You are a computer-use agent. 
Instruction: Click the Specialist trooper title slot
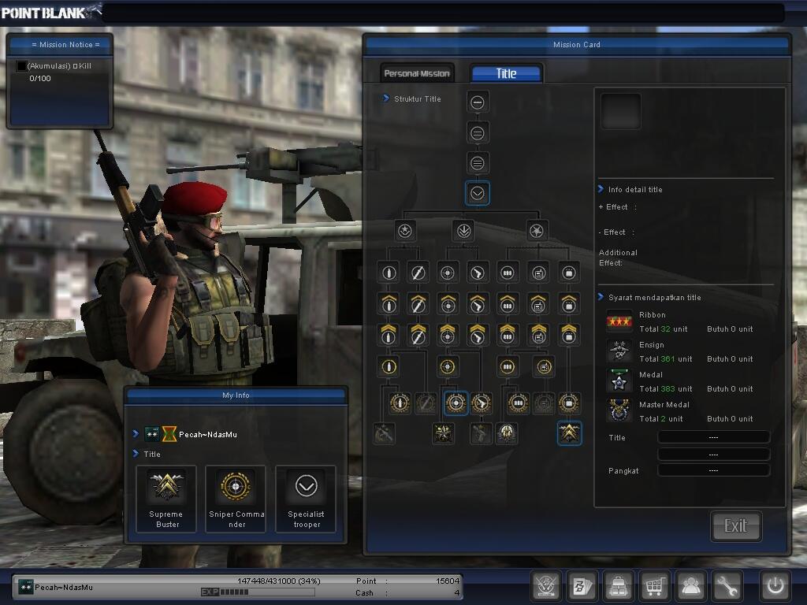click(306, 499)
